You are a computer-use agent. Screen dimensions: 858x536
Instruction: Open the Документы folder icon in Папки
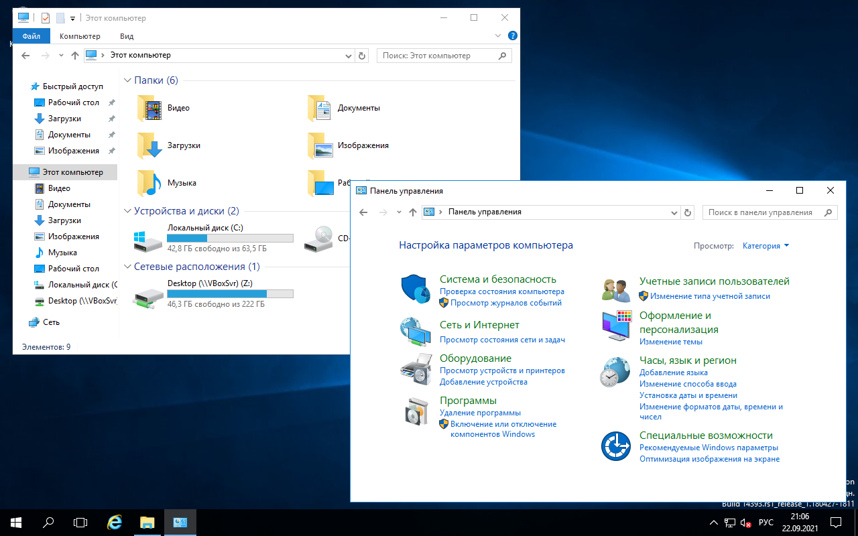click(320, 108)
